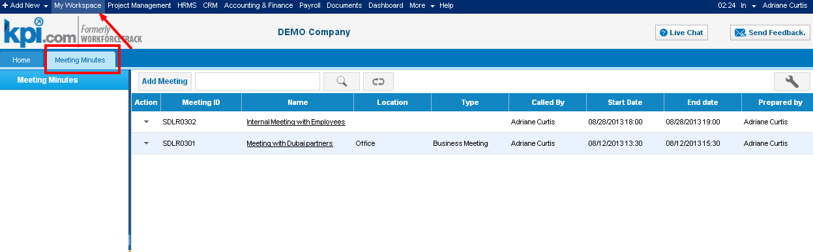Sort by Start Date column header
This screenshot has height=252, width=813.
(625, 102)
